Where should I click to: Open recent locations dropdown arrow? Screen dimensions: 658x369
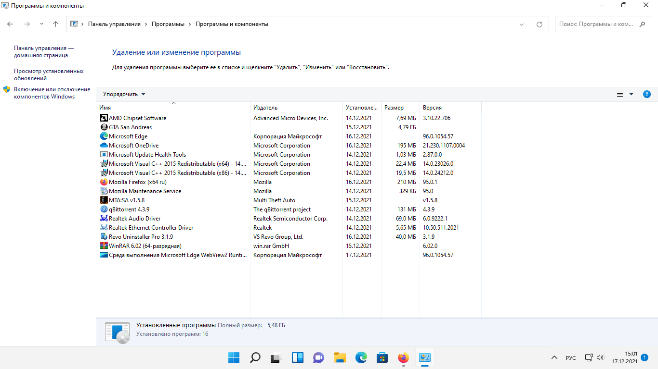41,24
